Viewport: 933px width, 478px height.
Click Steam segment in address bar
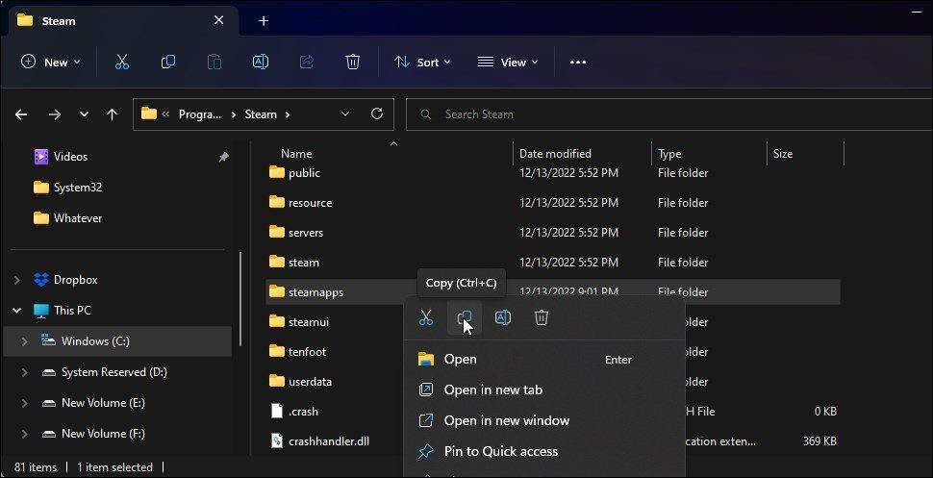coord(261,114)
